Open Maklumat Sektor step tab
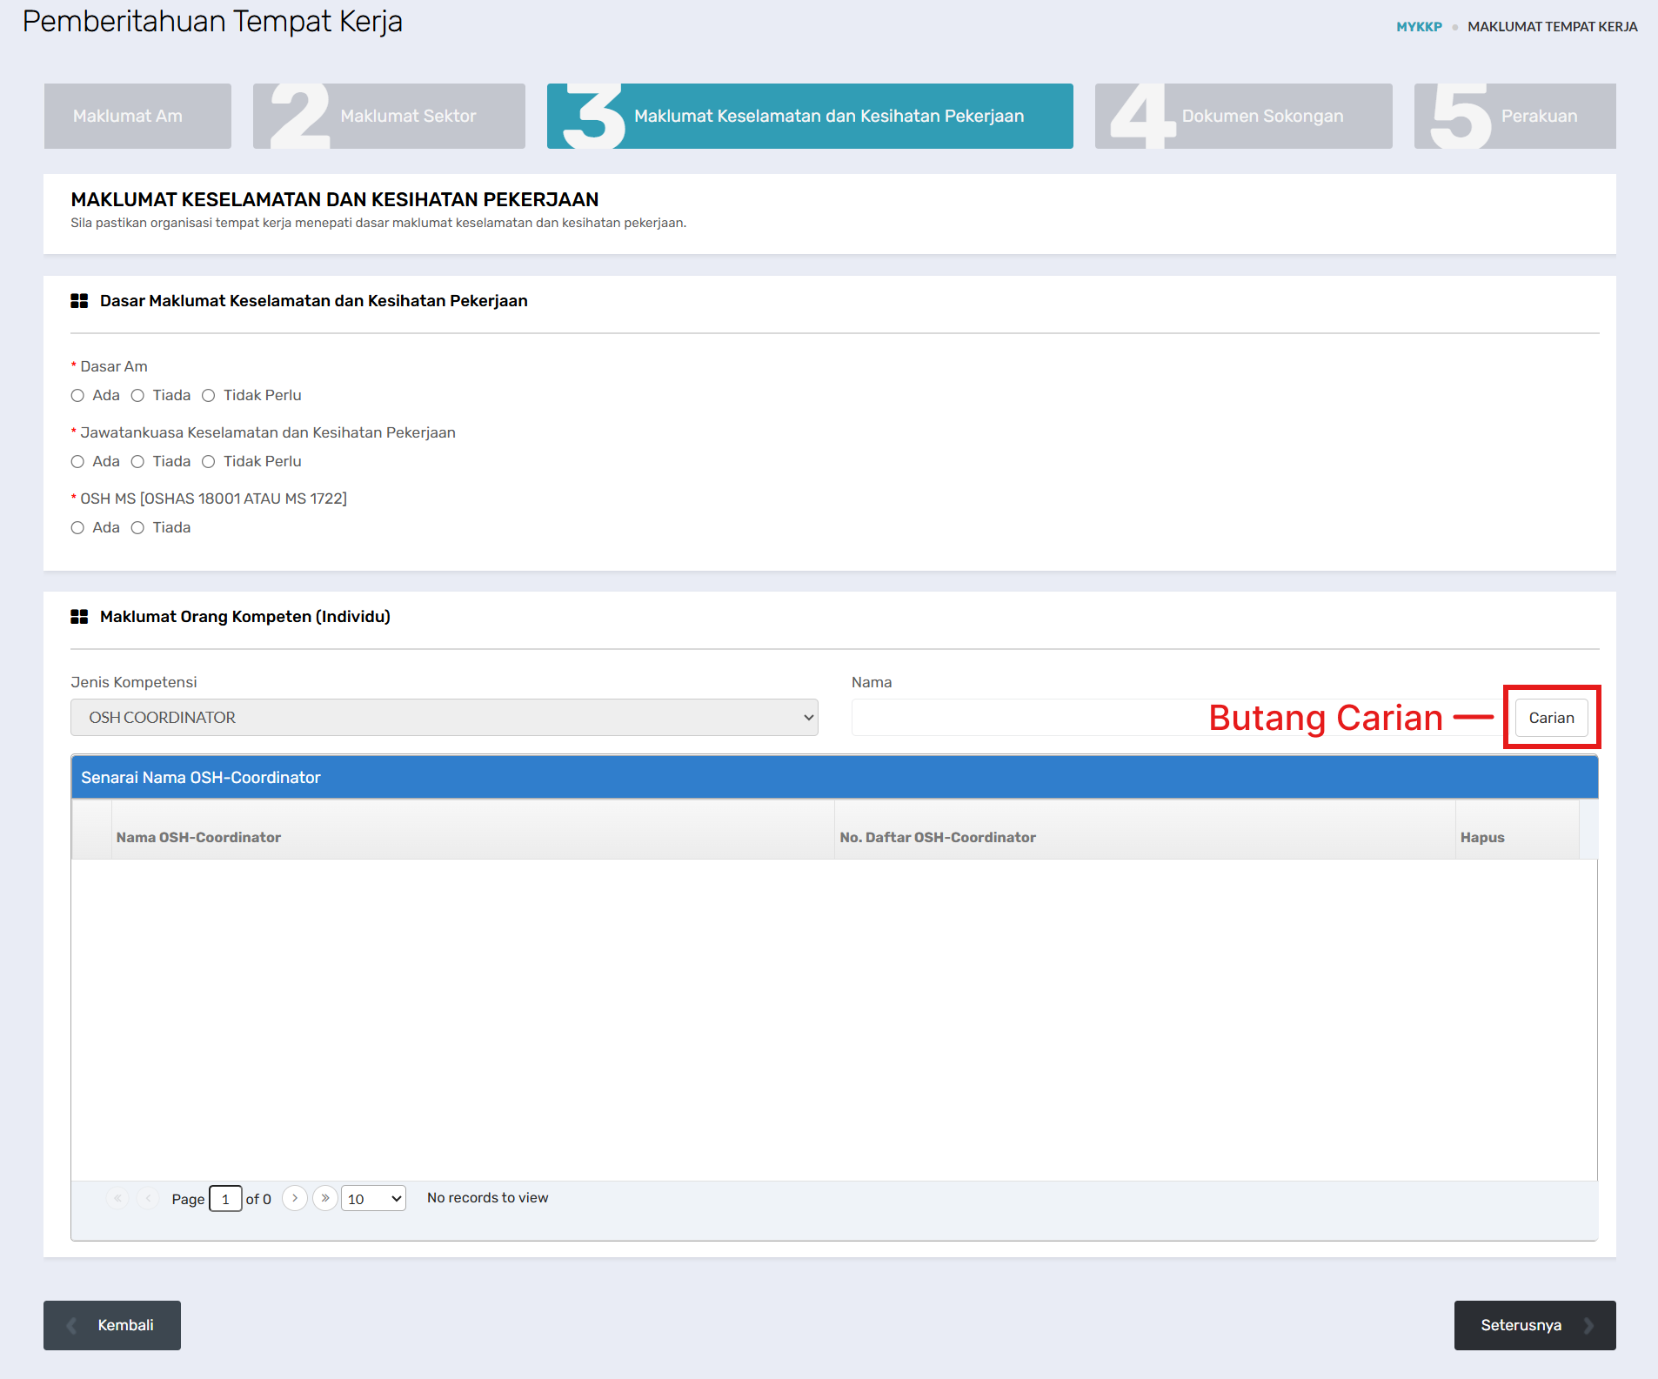This screenshot has height=1379, width=1658. pyautogui.click(x=389, y=117)
